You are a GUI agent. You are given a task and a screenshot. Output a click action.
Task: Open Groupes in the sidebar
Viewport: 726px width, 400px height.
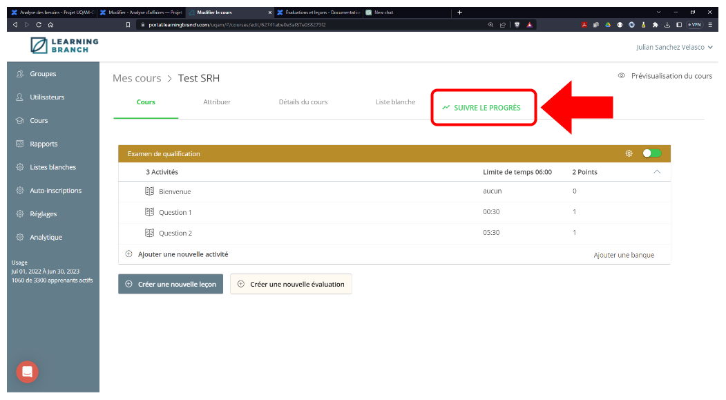tap(43, 74)
